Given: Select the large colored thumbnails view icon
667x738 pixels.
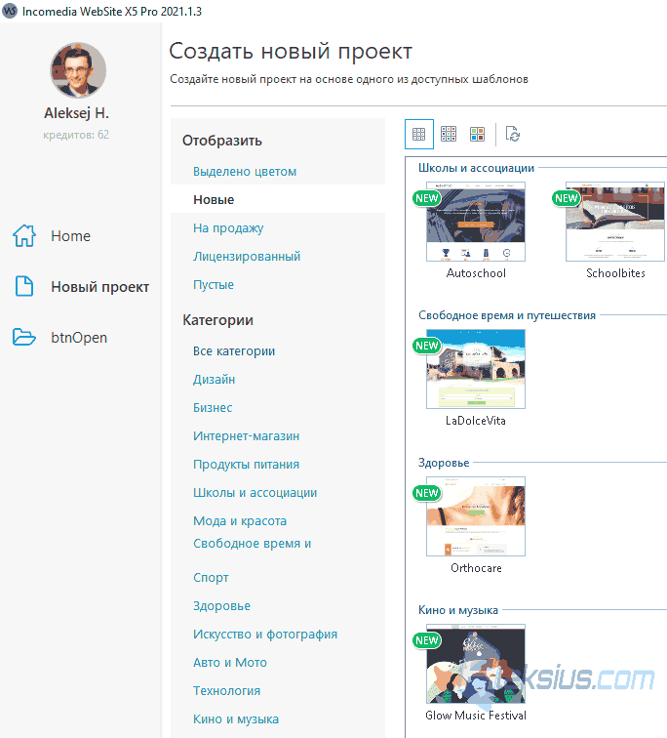Looking at the screenshot, I should click(477, 134).
